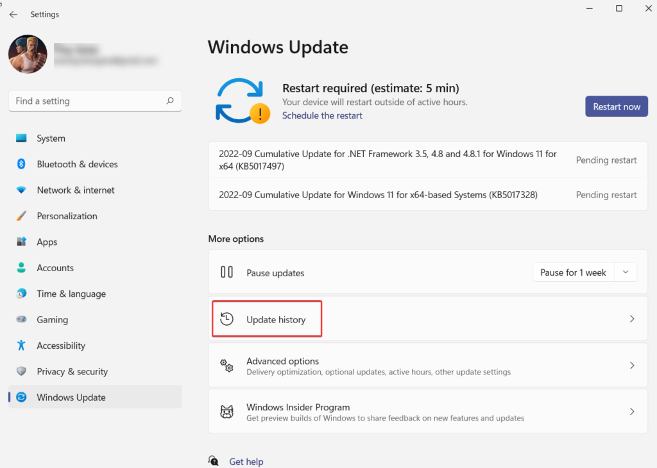Click the Advanced options gears icon
Viewport: 657px width, 468px height.
(x=226, y=365)
